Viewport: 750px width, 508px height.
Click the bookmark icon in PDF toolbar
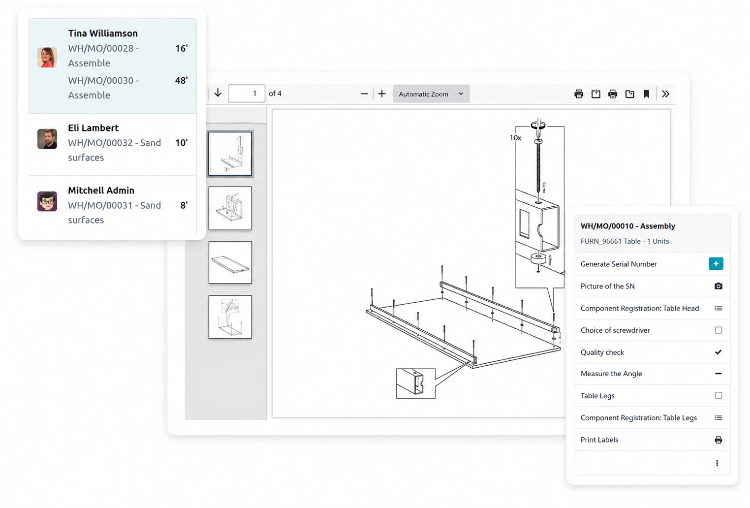(x=647, y=94)
